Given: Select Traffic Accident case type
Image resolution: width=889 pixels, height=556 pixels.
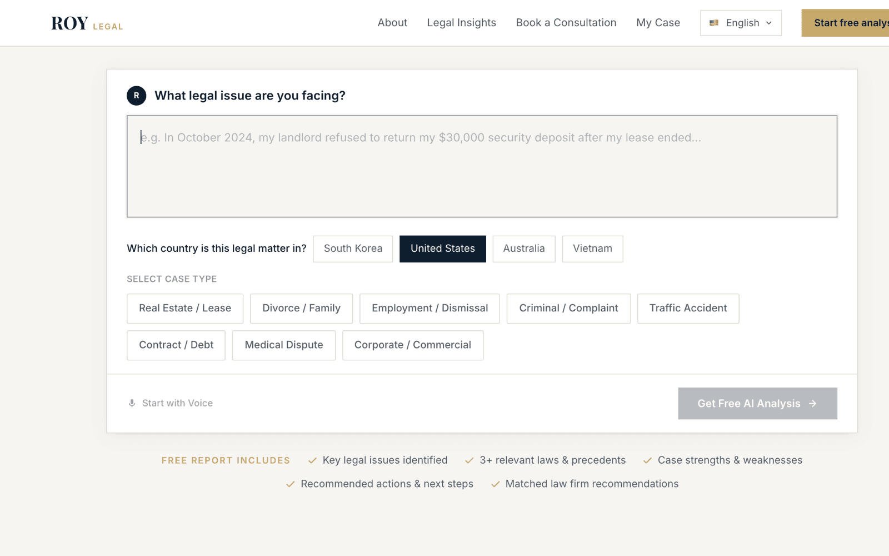Looking at the screenshot, I should coord(688,309).
